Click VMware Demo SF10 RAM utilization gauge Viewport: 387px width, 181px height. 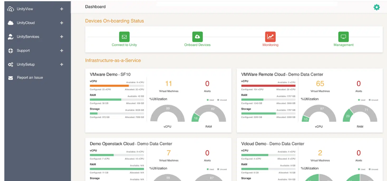click(209, 113)
